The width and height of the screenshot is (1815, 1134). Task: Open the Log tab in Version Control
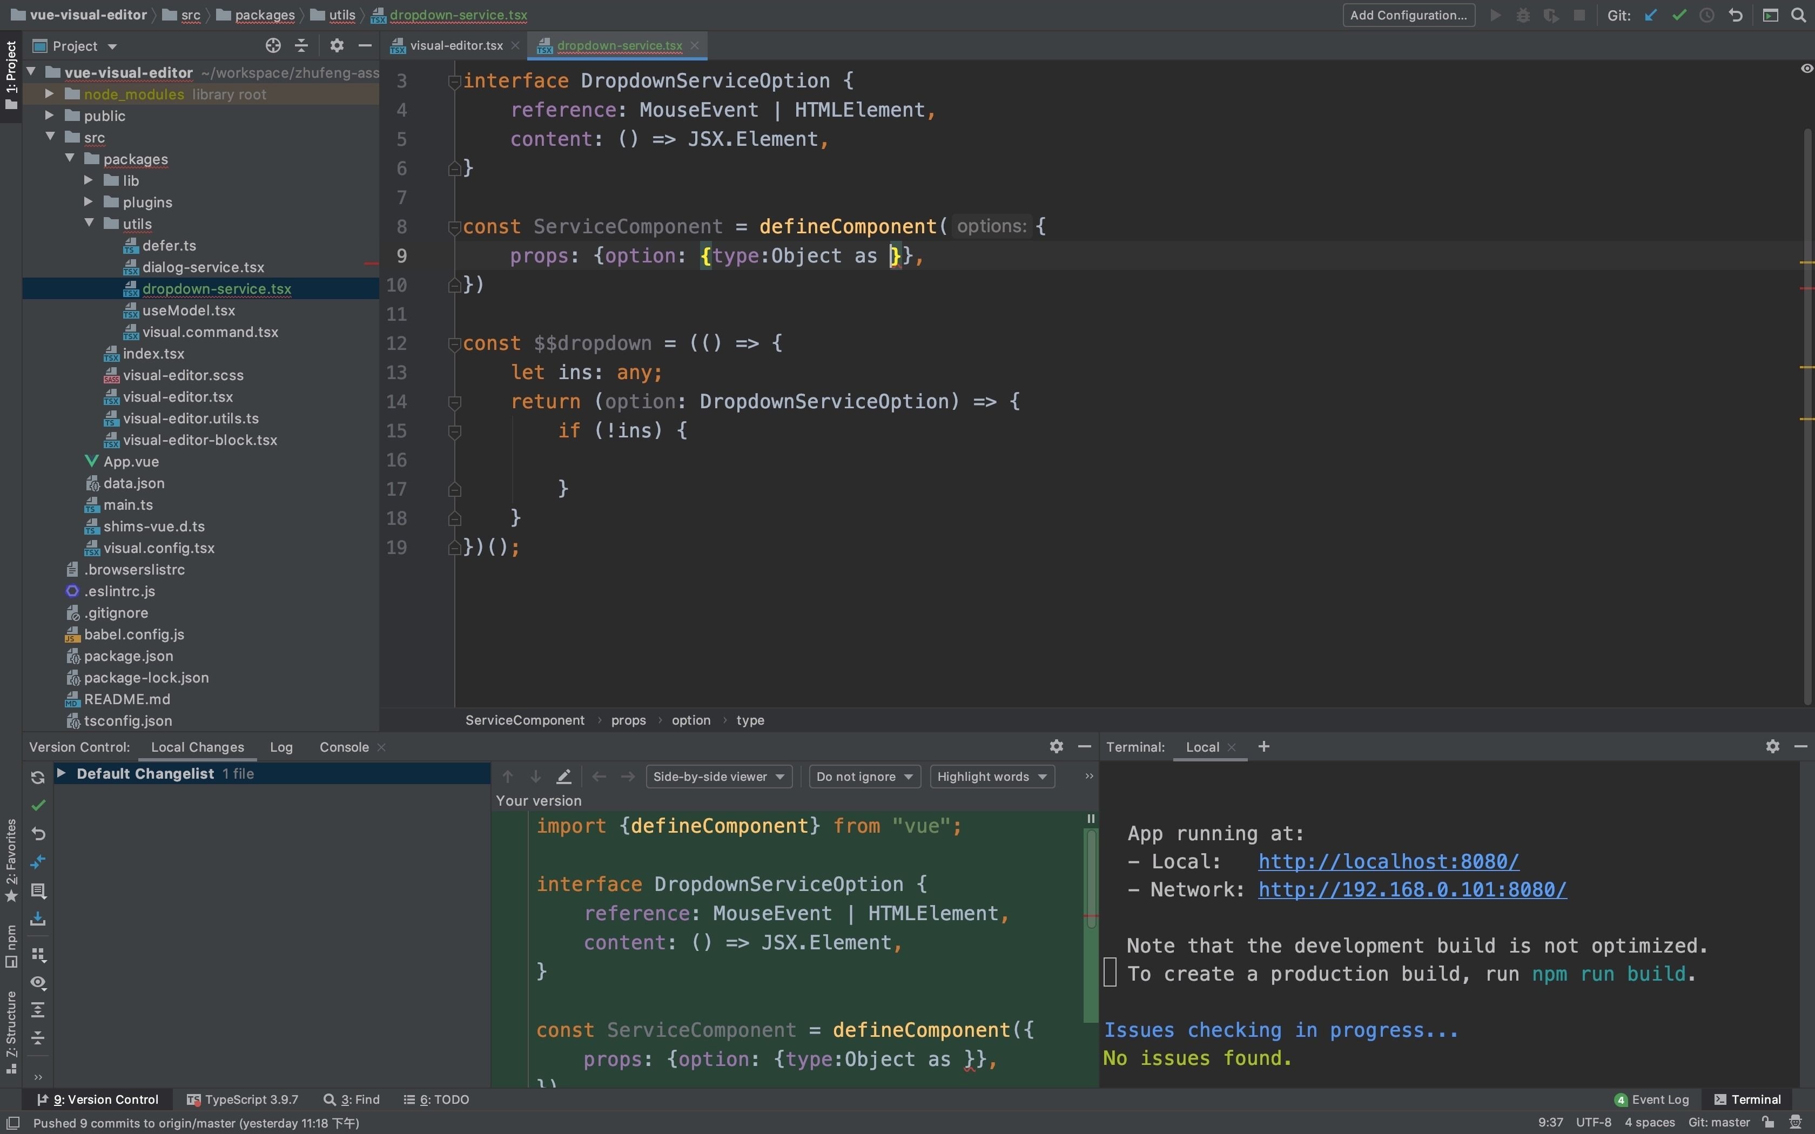tap(281, 747)
